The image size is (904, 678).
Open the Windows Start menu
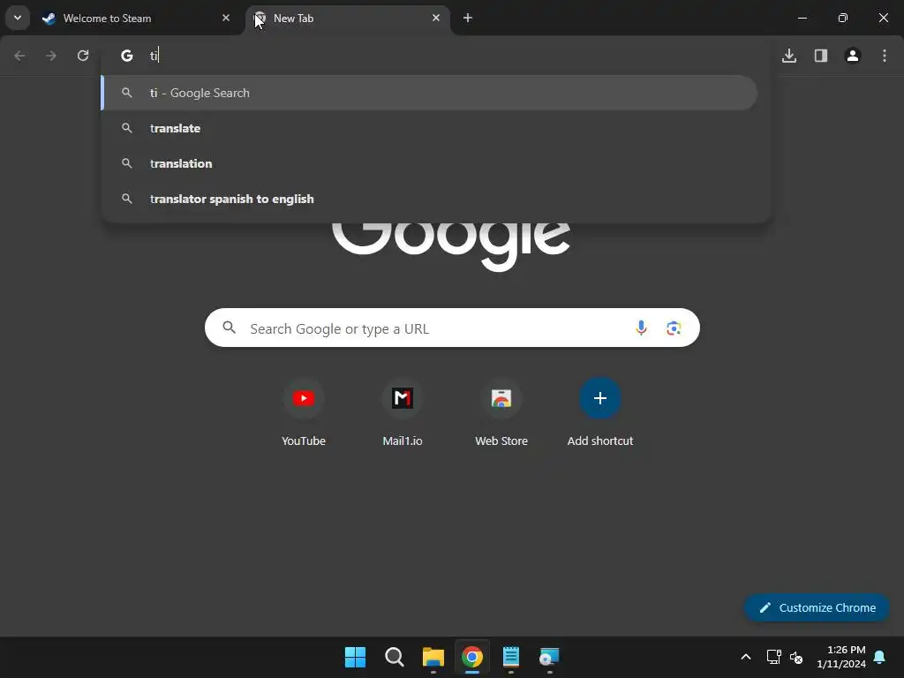point(355,657)
